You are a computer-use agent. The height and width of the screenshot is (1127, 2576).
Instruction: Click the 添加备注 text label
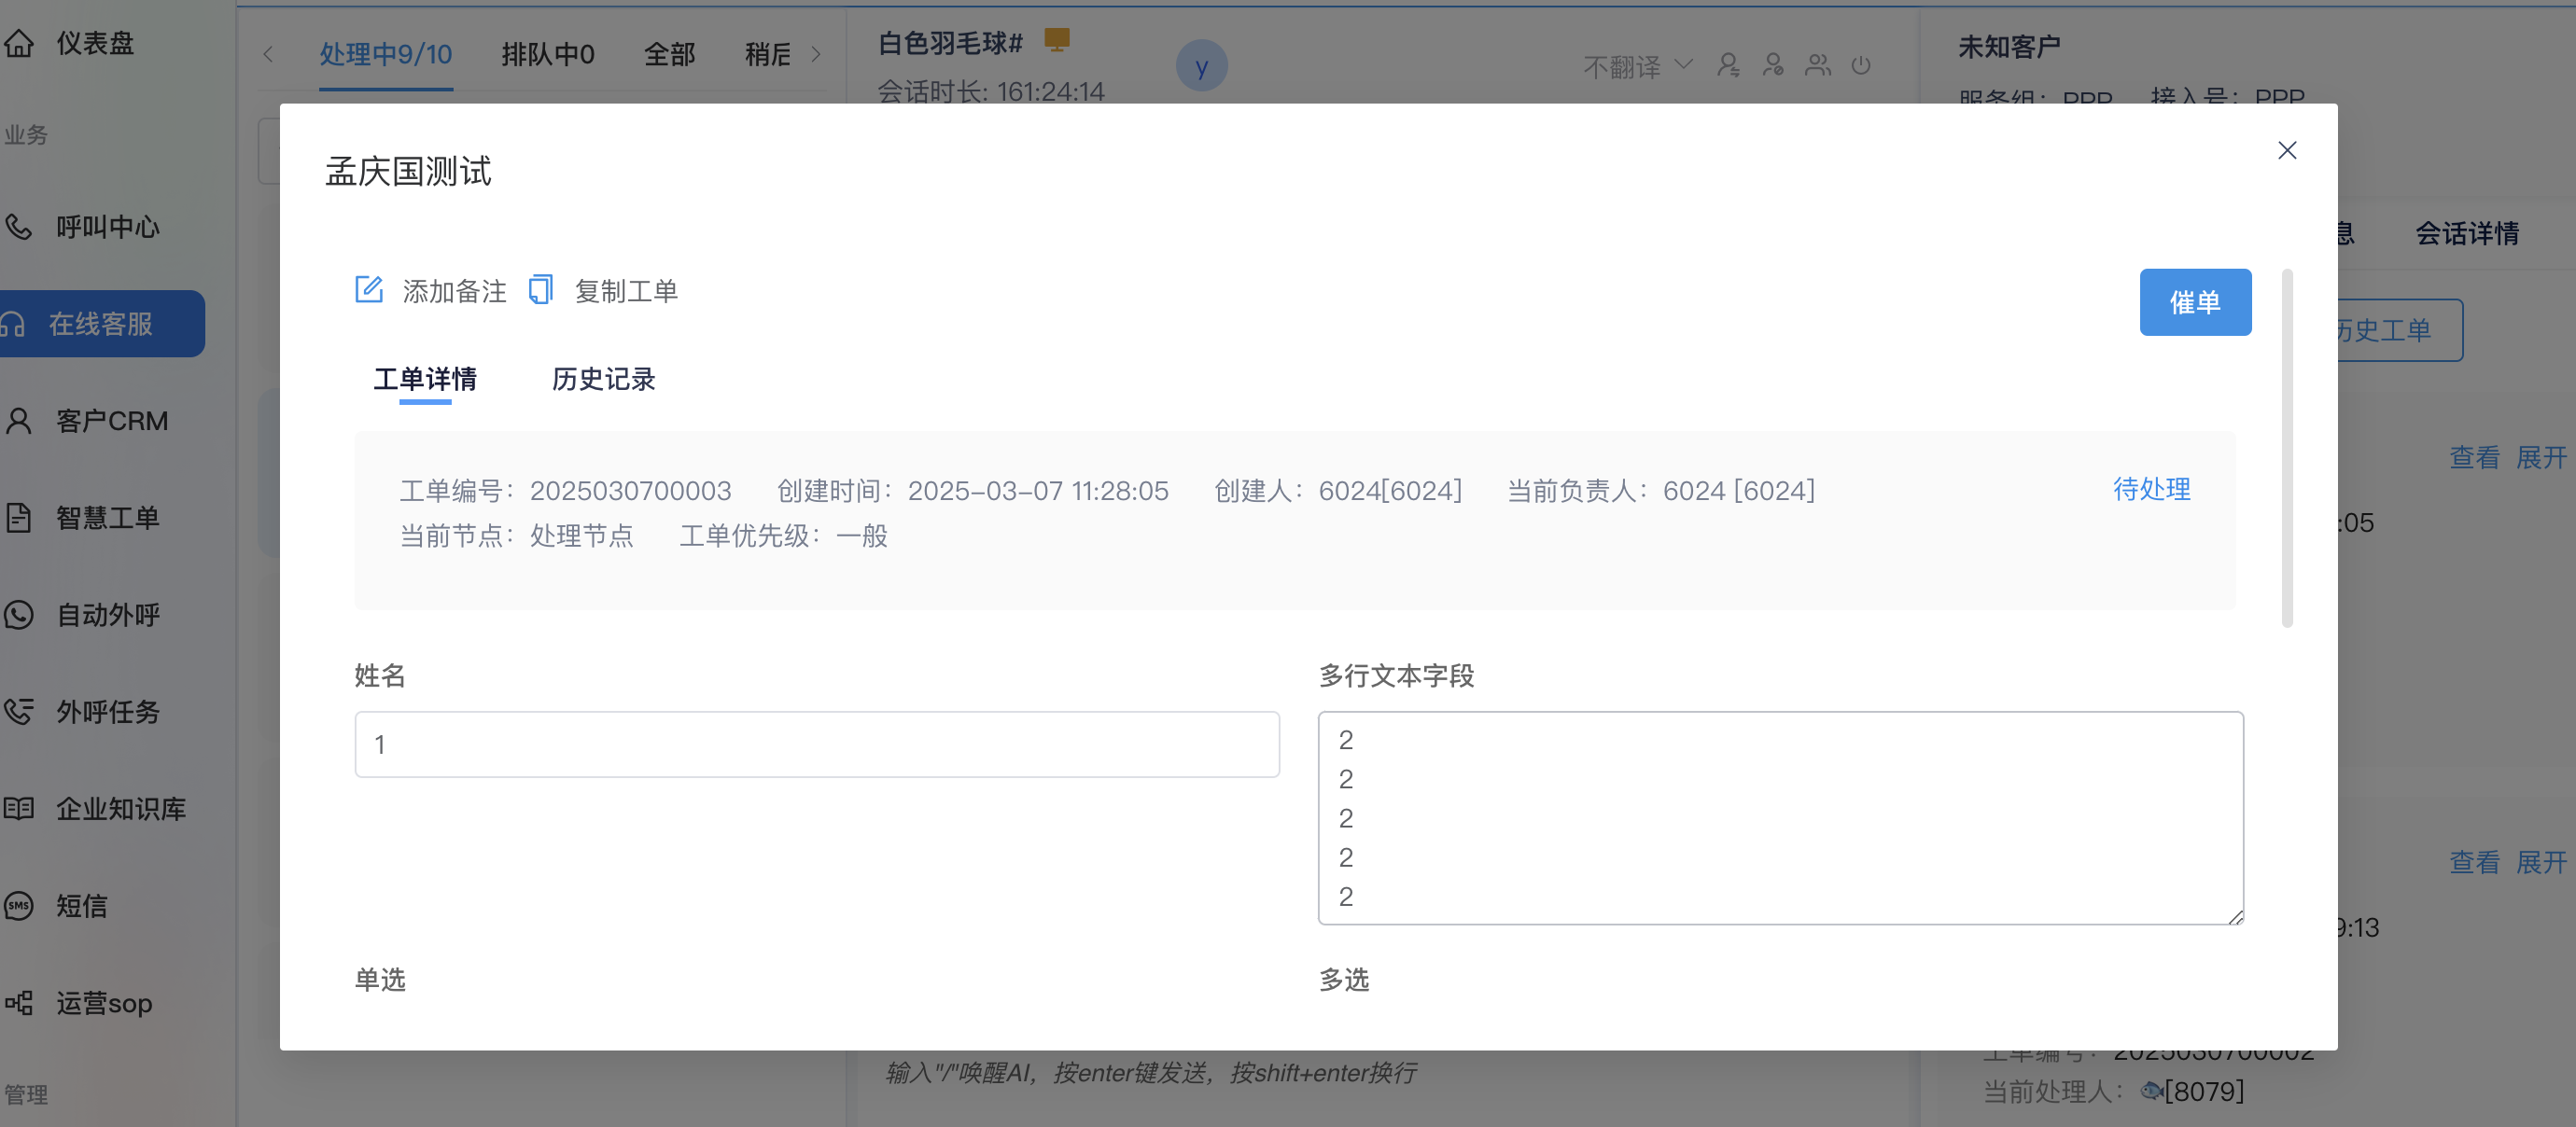pyautogui.click(x=455, y=291)
